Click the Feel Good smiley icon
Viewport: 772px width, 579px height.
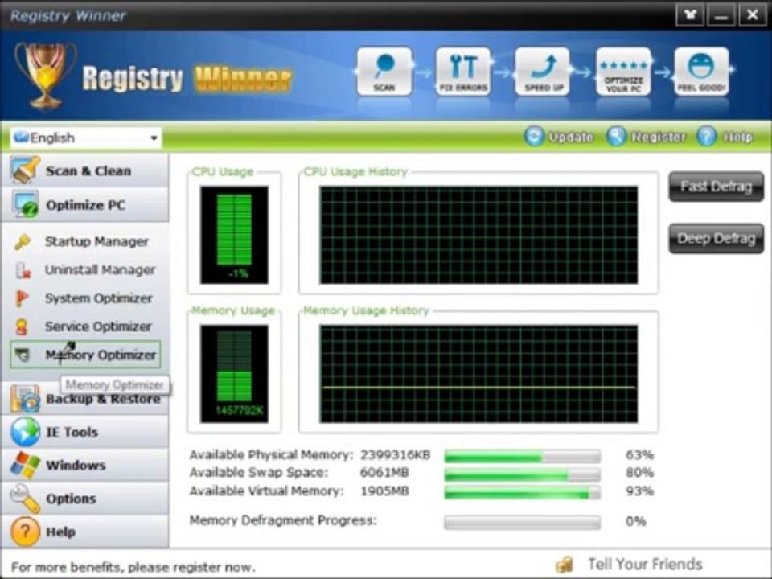point(701,71)
